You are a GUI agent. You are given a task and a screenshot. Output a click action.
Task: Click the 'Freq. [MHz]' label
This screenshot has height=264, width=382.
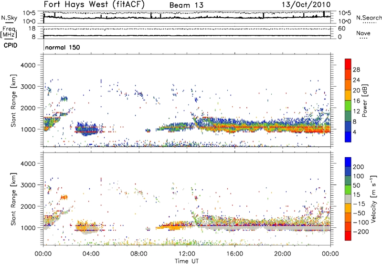[9, 32]
